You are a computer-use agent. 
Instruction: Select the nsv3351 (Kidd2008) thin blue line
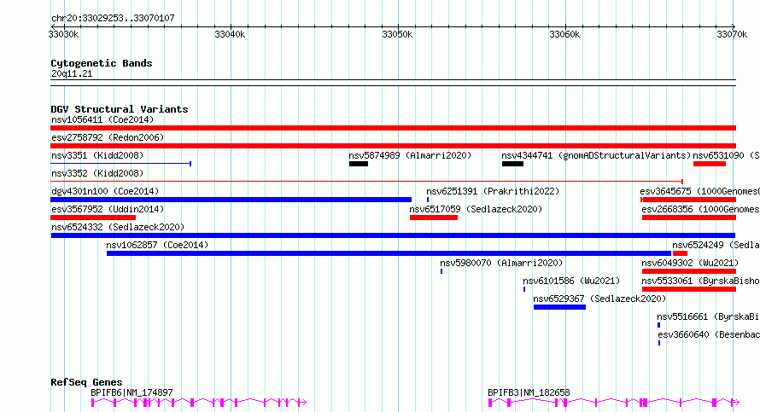pyautogui.click(x=121, y=164)
